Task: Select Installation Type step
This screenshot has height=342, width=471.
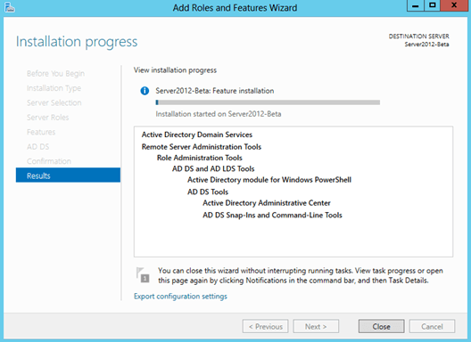Action: (54, 88)
